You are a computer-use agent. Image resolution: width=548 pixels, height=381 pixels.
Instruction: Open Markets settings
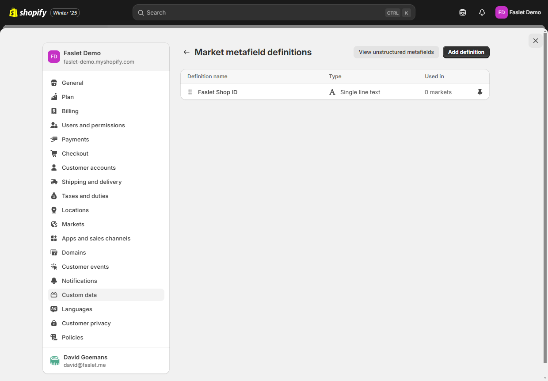pyautogui.click(x=106, y=224)
